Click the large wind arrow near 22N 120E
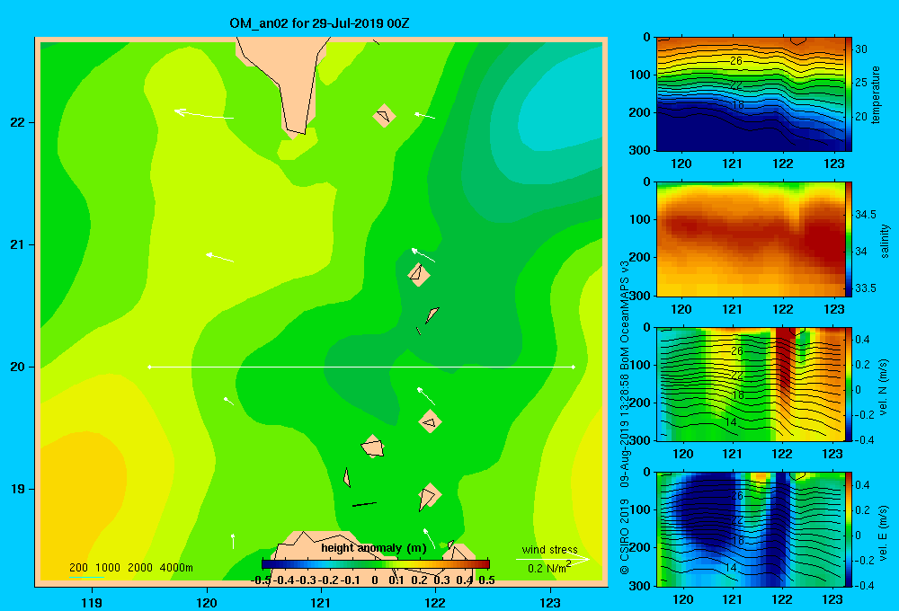The width and height of the screenshot is (899, 611). [203, 114]
